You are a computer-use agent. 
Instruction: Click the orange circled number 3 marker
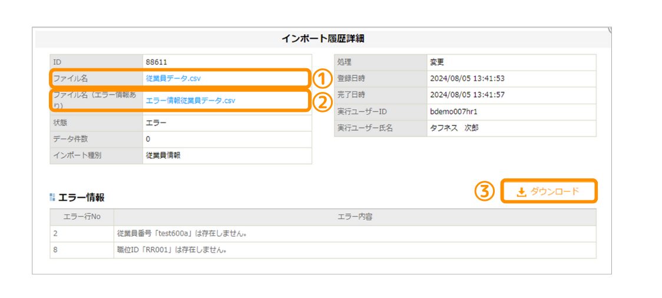pyautogui.click(x=484, y=192)
